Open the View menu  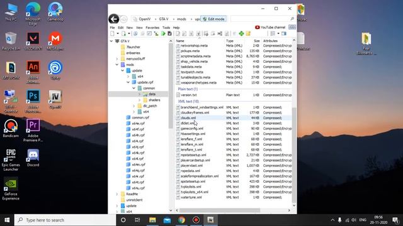139,28
